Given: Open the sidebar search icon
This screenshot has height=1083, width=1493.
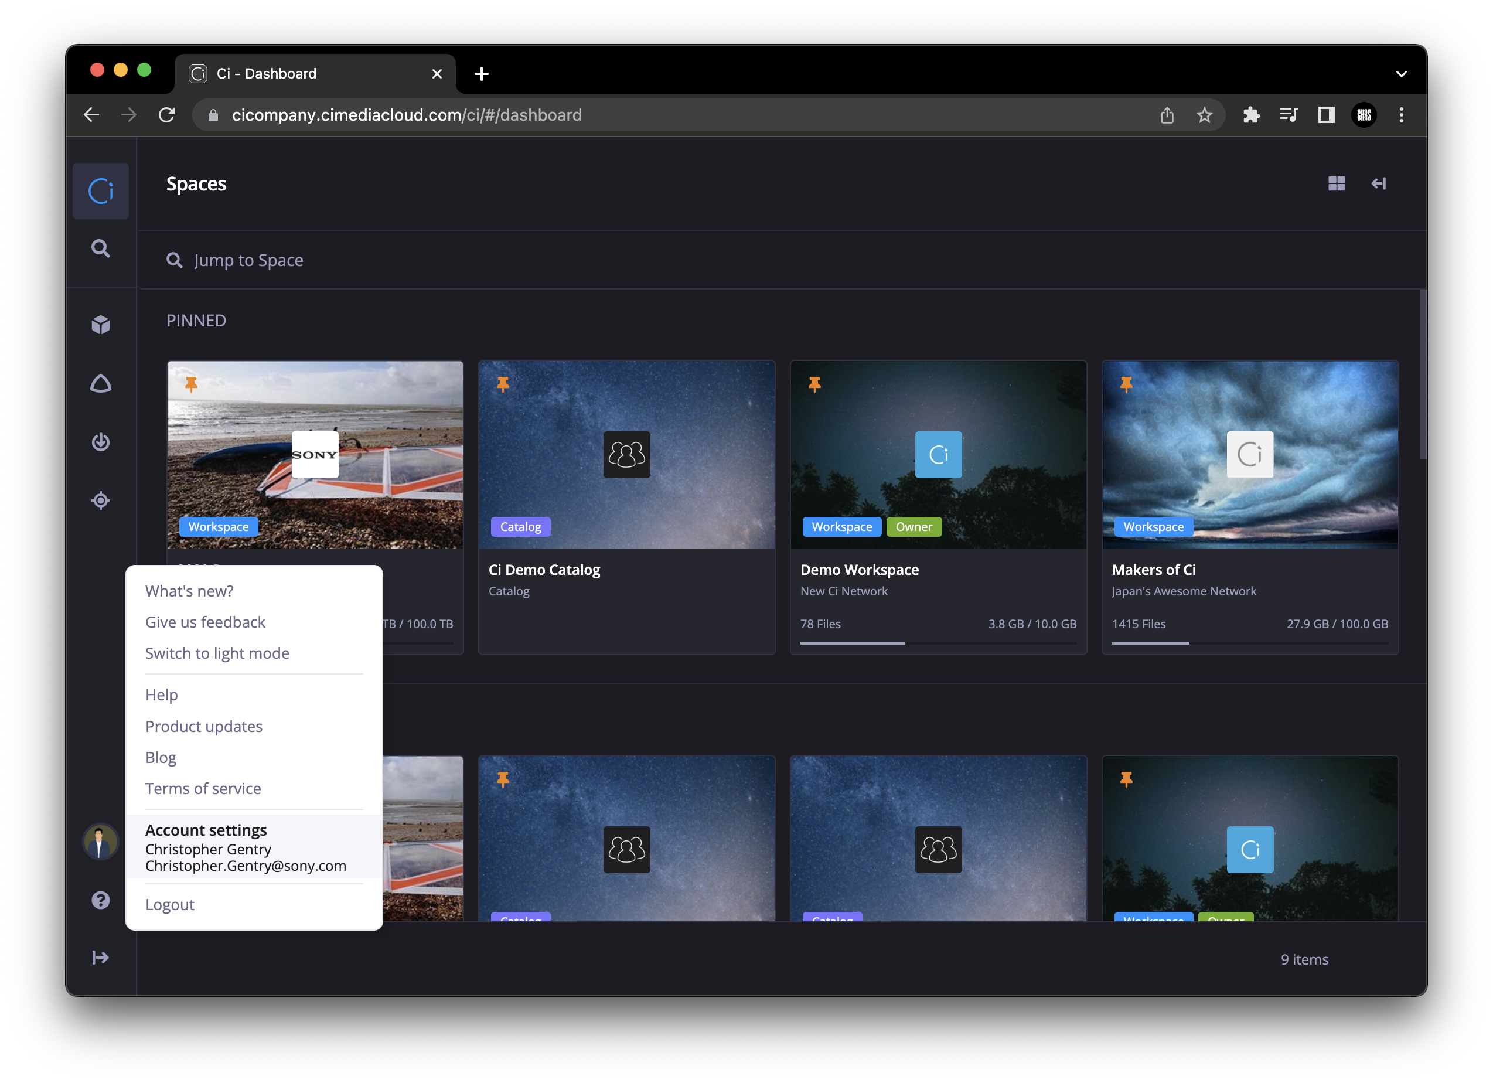Looking at the screenshot, I should coord(101,248).
